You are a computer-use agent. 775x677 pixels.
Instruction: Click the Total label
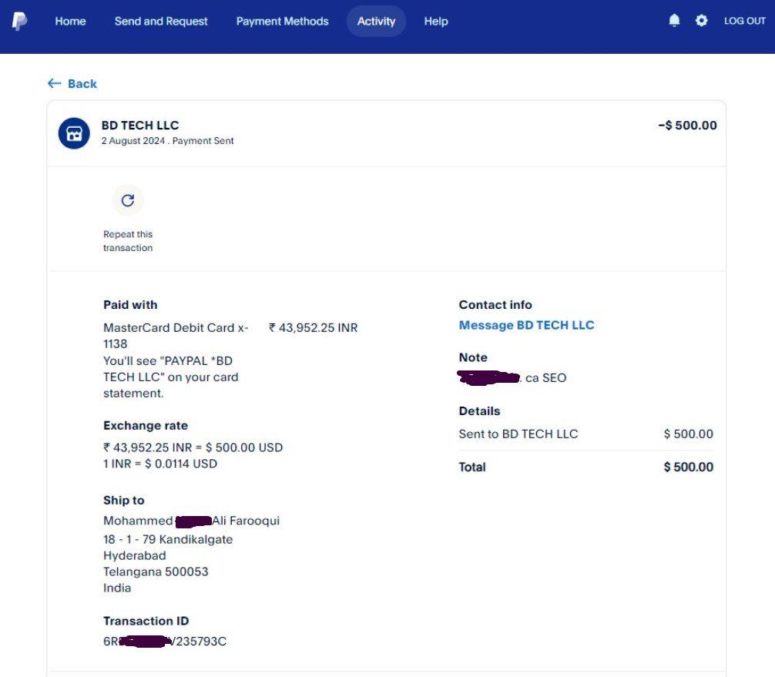point(472,467)
